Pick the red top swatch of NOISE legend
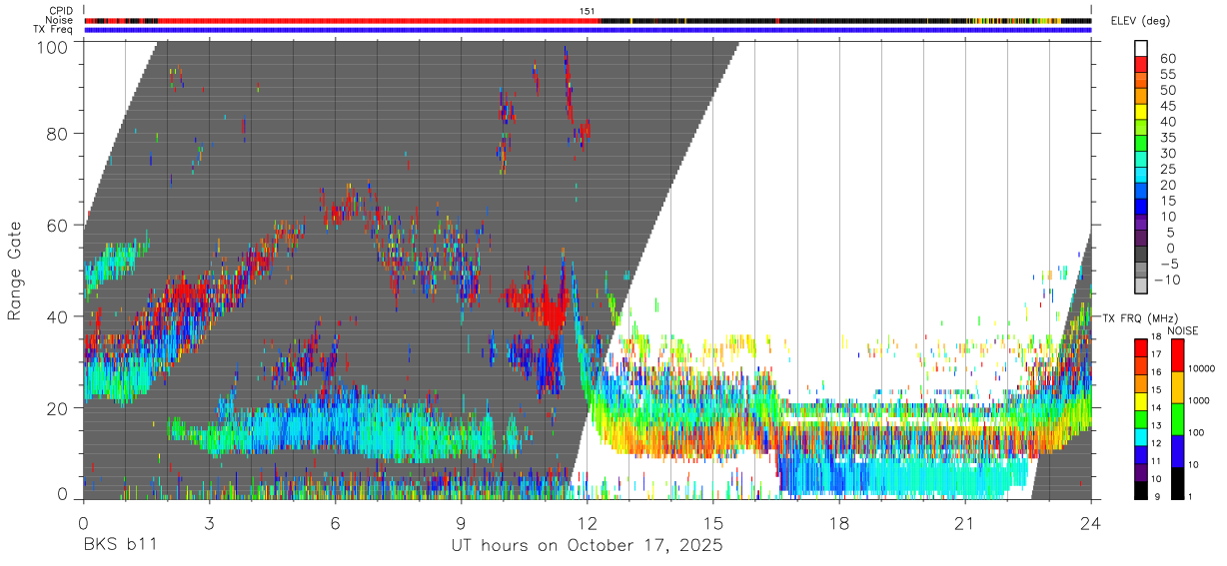Viewport: 1227px width, 566px height. (x=1178, y=354)
